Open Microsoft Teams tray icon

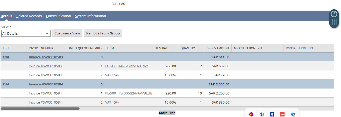(262, 114)
